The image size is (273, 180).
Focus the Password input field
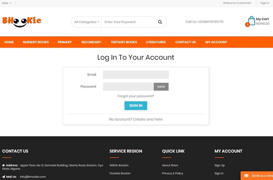pyautogui.click(x=128, y=87)
